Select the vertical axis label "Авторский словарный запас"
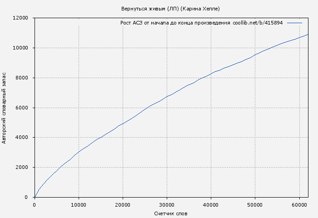This screenshot has height=218, width=318. pos(5,108)
